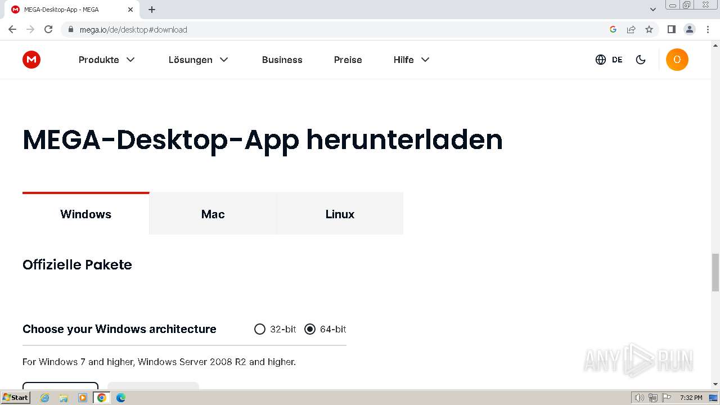Click the show desktop button

tap(714, 398)
